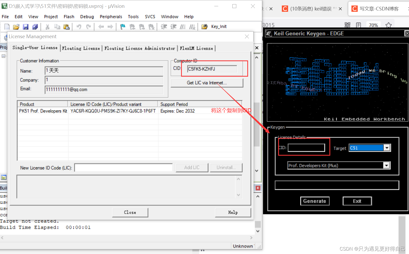The image size is (409, 254).
Task: Toggle bookmark with the blue flag icon
Action: [x=122, y=27]
